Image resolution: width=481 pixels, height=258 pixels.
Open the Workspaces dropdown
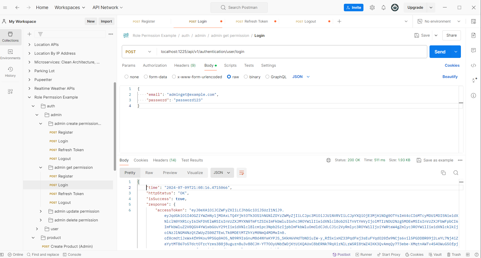[70, 8]
